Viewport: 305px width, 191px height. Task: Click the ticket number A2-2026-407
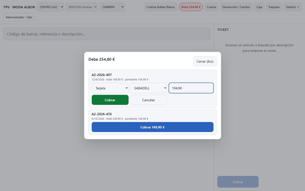[102, 75]
